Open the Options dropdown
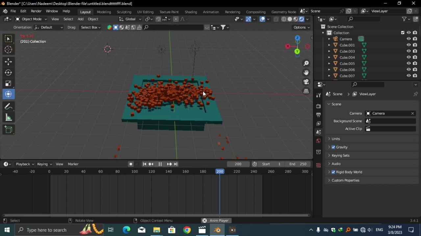Image resolution: width=421 pixels, height=236 pixels. click(x=302, y=27)
